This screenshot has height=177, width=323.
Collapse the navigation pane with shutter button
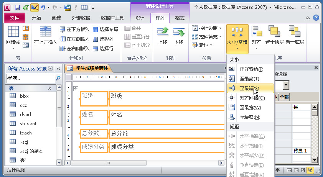pyautogui.click(x=58, y=69)
